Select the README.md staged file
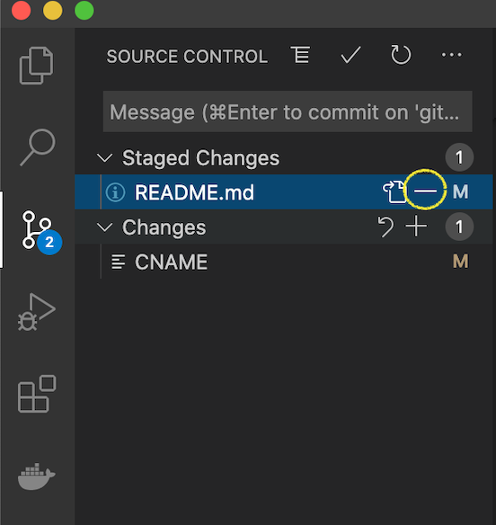The height and width of the screenshot is (525, 496). click(283, 191)
